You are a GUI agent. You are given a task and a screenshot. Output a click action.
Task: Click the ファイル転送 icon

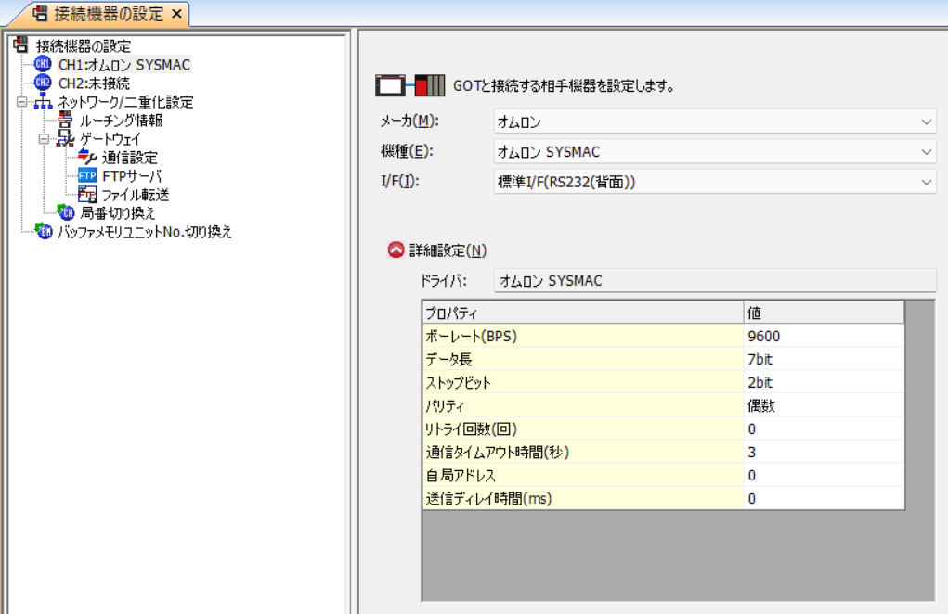(87, 195)
